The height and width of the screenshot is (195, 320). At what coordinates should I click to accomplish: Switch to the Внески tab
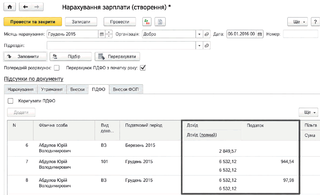[77, 89]
